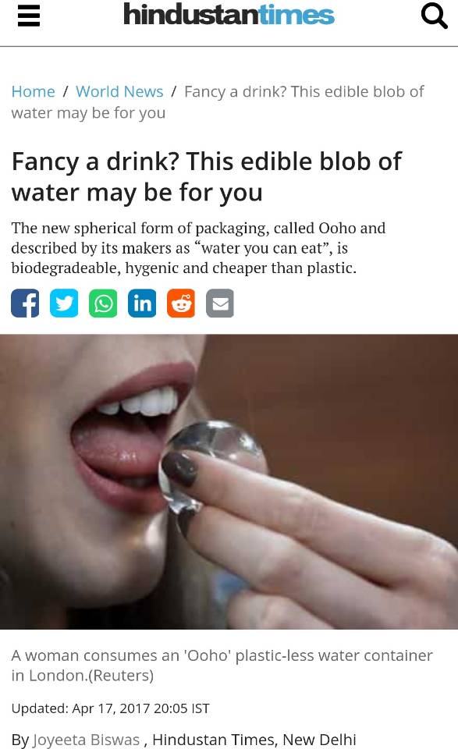
Task: Click the Updated Apr 17, 2017 timestamp
Action: (110, 708)
